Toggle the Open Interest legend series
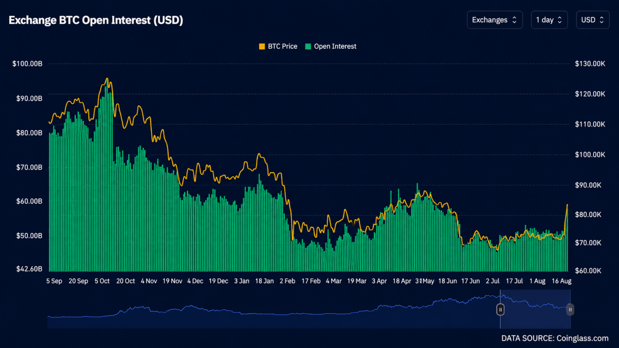Viewport: 619px width, 348px height. (330, 46)
